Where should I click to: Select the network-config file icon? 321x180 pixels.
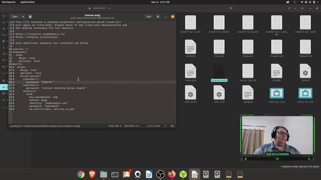(219, 70)
